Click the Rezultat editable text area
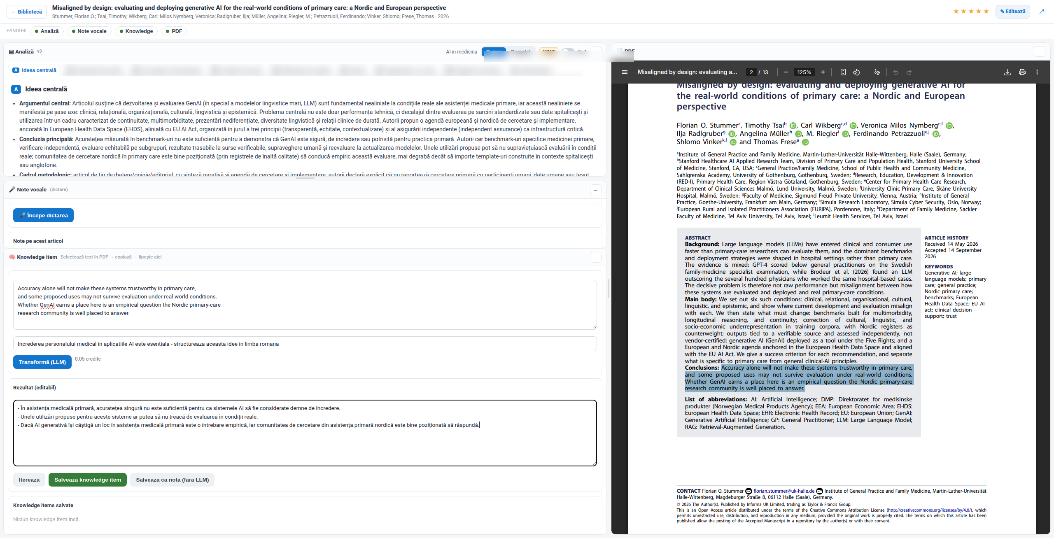 (305, 433)
